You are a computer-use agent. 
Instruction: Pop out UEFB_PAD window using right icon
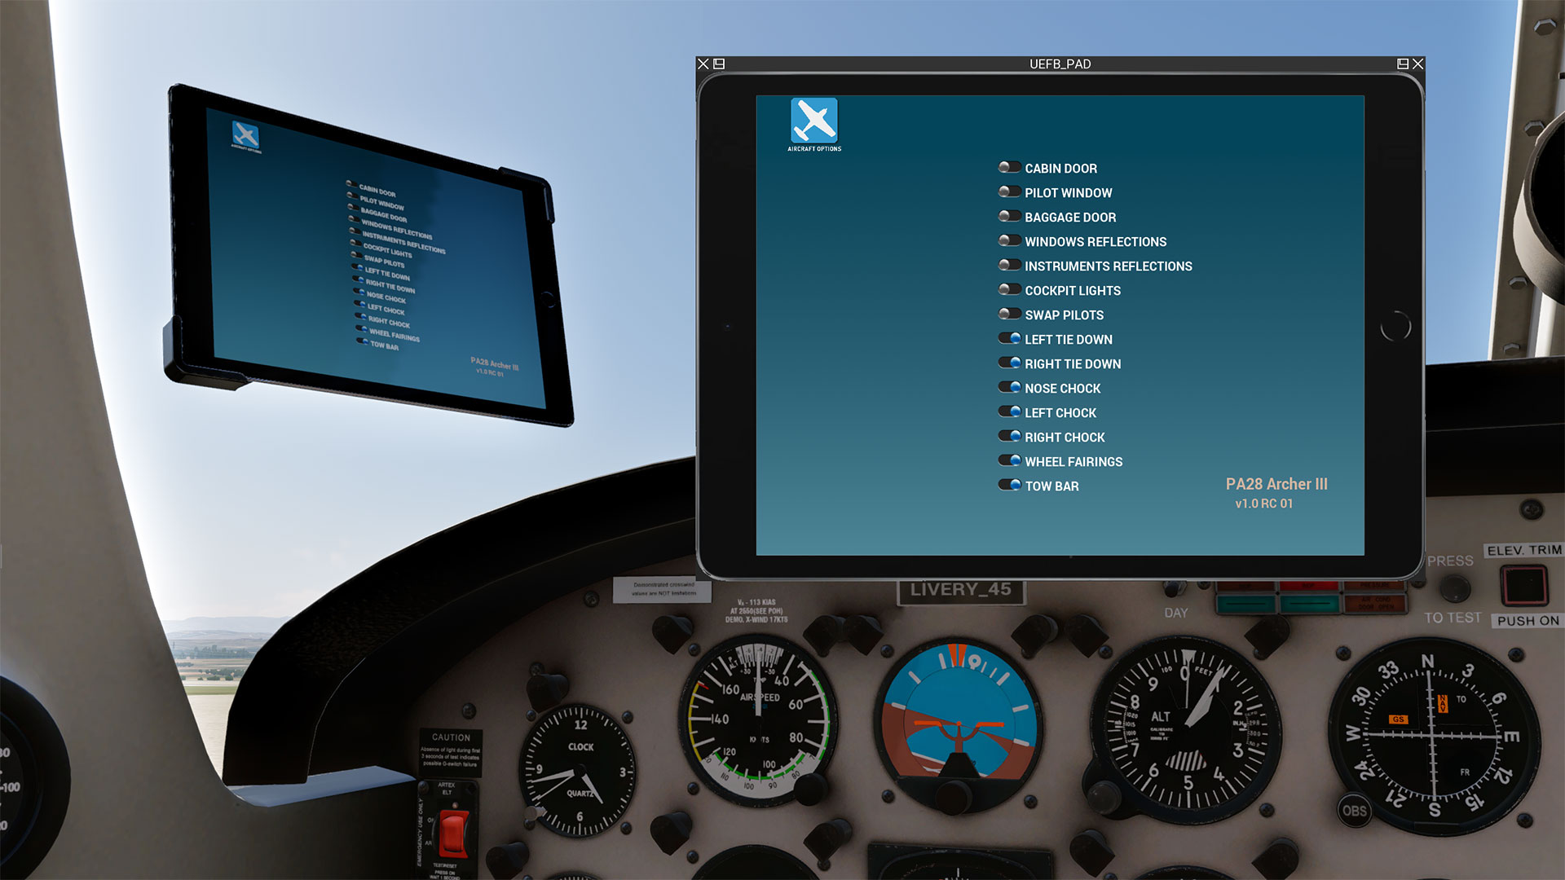pos(1403,64)
